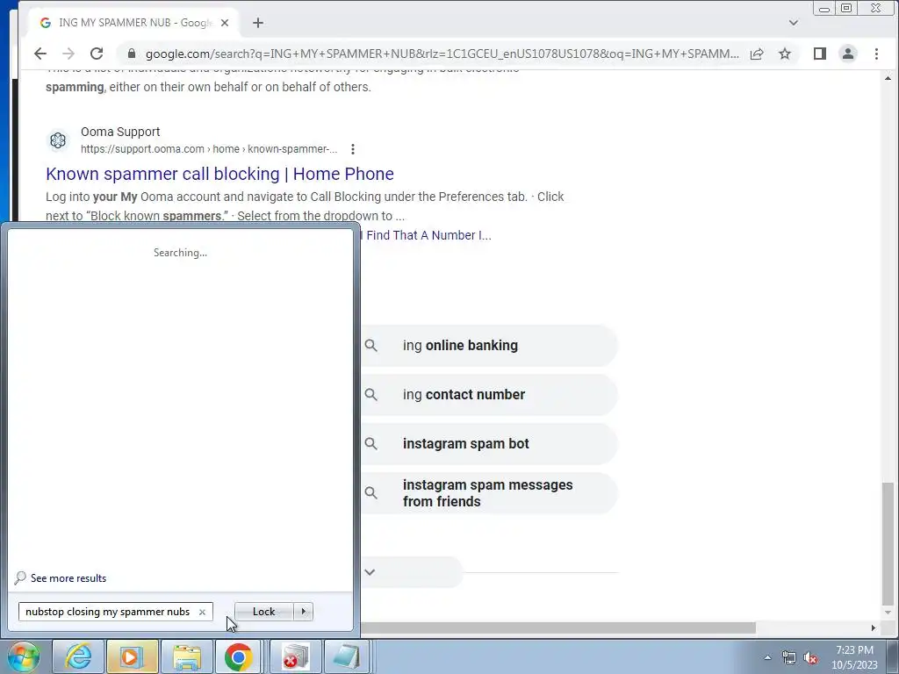
Task: Click the Searching... status text
Action: pos(181,253)
